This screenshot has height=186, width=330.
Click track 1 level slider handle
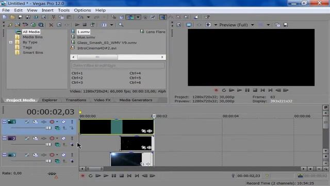click(x=48, y=128)
